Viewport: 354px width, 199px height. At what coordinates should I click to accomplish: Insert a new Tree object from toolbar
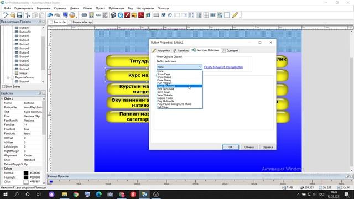199,15
